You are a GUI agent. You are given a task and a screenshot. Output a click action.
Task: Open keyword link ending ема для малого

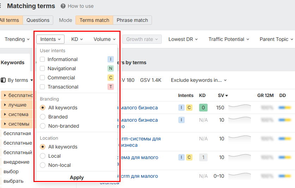pyautogui.click(x=139, y=157)
